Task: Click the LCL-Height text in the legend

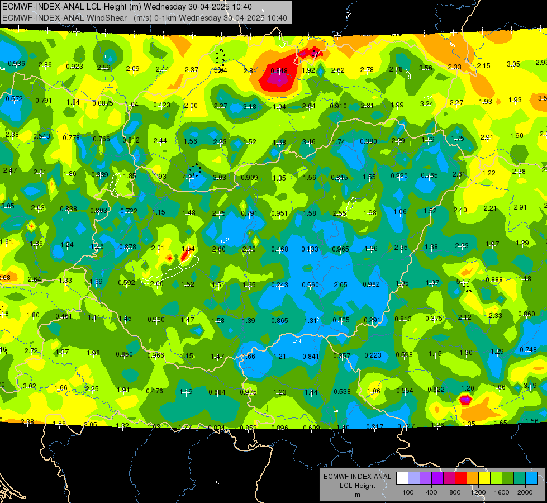Action: click(357, 486)
